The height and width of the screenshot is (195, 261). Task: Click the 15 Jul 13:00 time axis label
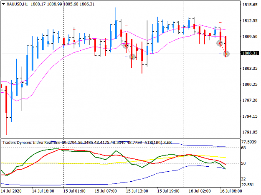(137, 191)
